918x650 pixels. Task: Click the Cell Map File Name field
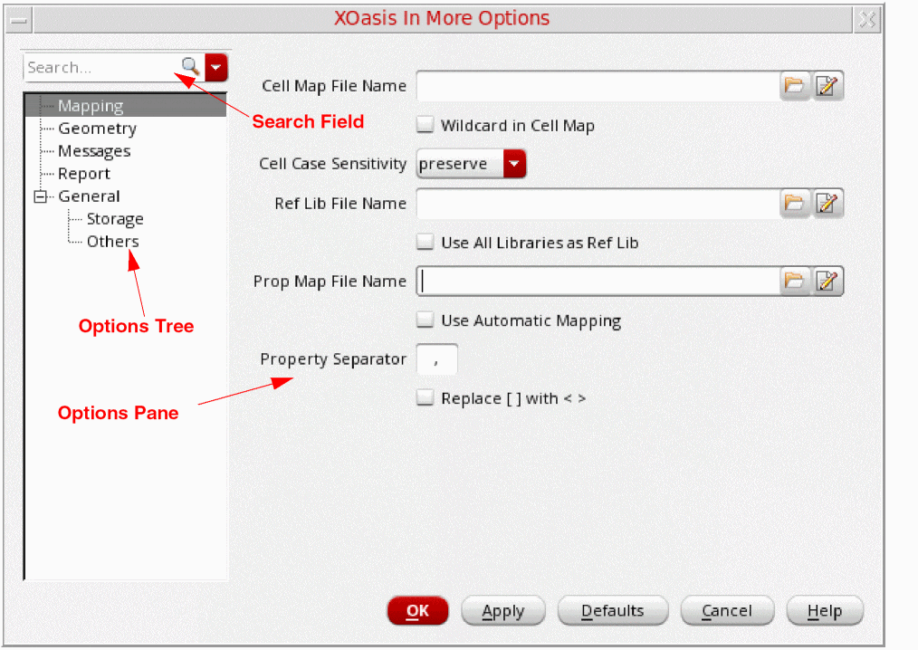pyautogui.click(x=598, y=86)
